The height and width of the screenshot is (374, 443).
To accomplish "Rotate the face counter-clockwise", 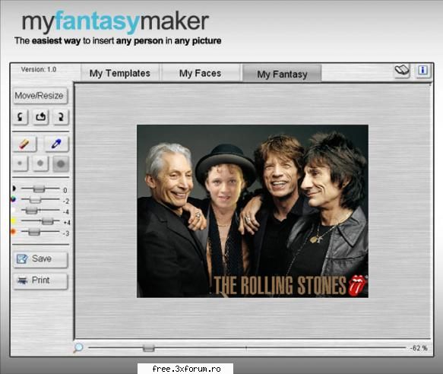I will 20,117.
